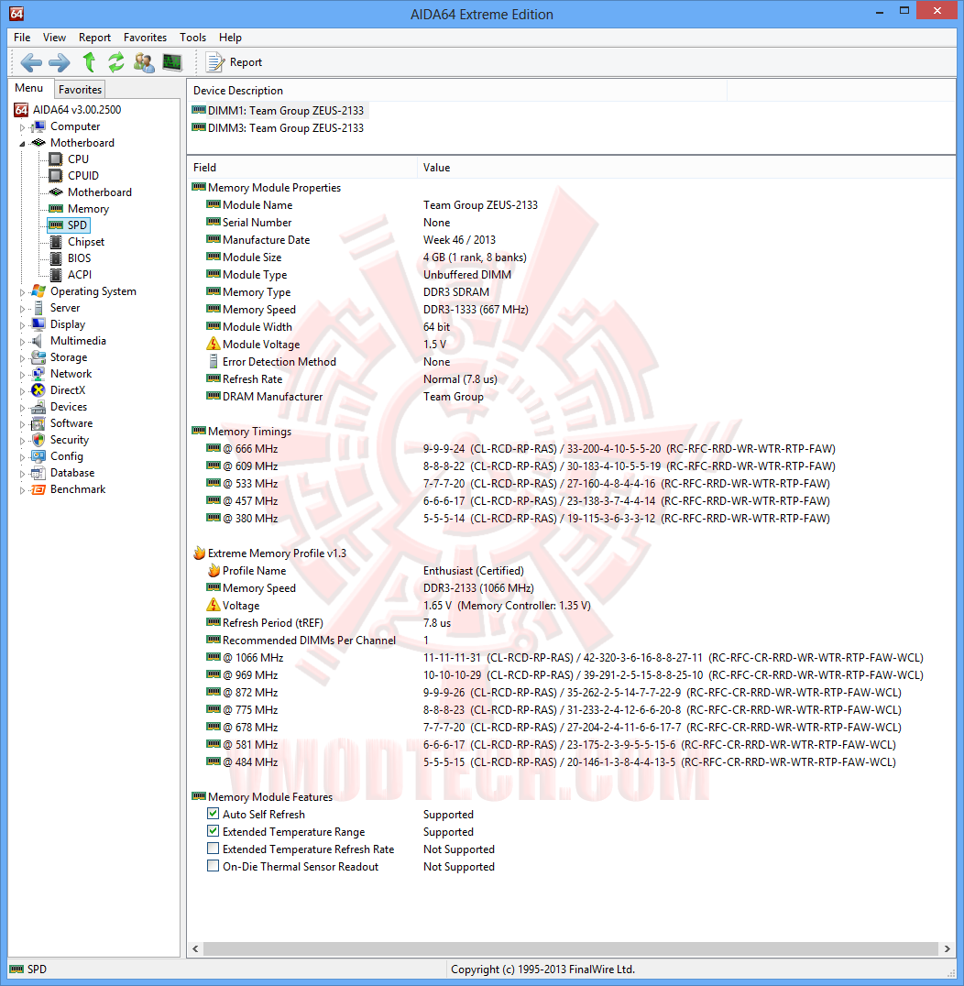The image size is (964, 986).
Task: Select the ACPI icon in tree
Action: [56, 274]
